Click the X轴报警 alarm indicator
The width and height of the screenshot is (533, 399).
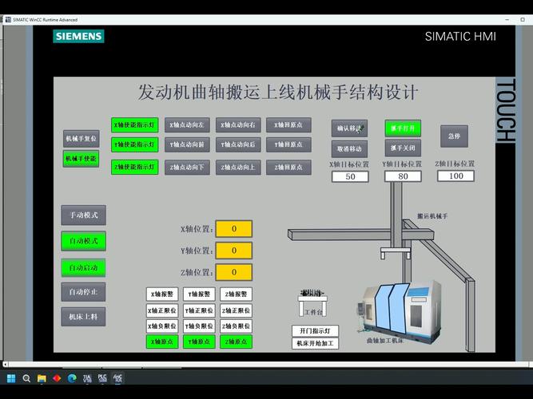click(x=162, y=294)
